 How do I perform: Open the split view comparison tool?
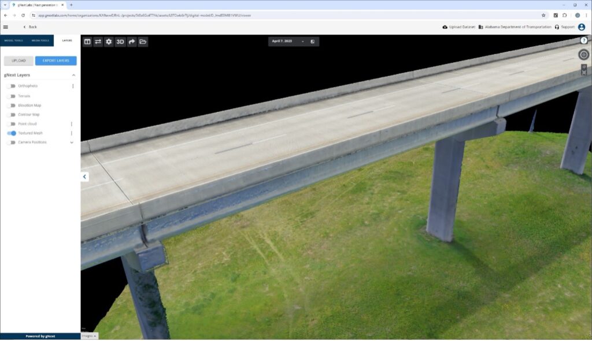point(87,41)
